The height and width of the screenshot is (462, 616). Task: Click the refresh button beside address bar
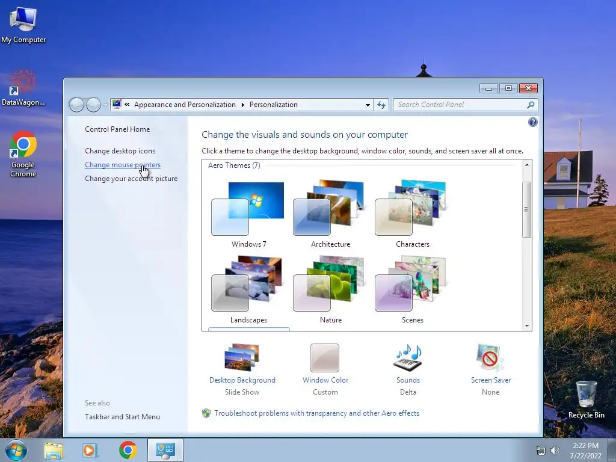[x=381, y=105]
